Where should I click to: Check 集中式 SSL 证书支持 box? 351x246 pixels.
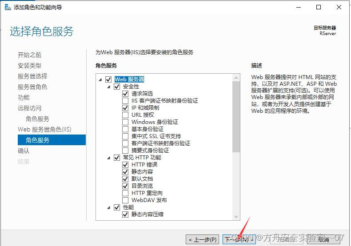(125, 136)
